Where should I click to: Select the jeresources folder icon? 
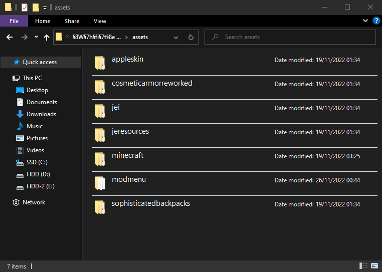click(x=100, y=135)
